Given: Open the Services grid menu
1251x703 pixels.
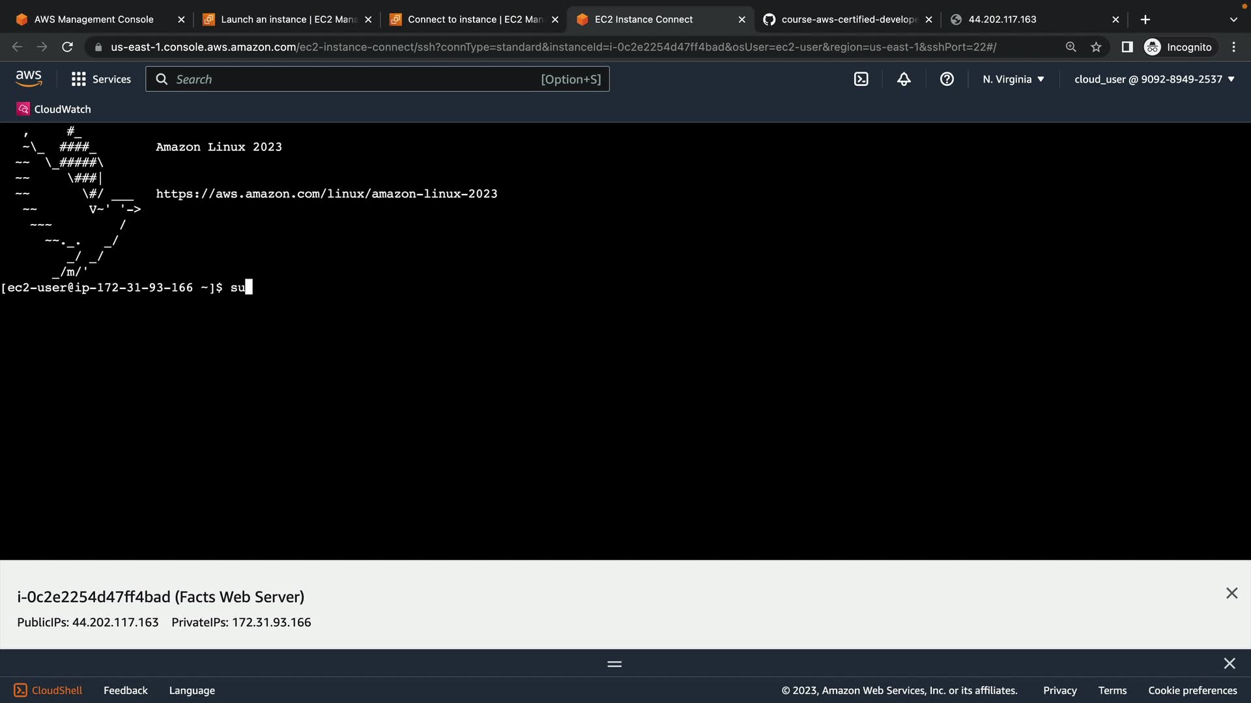Looking at the screenshot, I should pos(101,79).
